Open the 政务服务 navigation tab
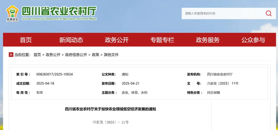The image size is (278, 130). point(208,40)
